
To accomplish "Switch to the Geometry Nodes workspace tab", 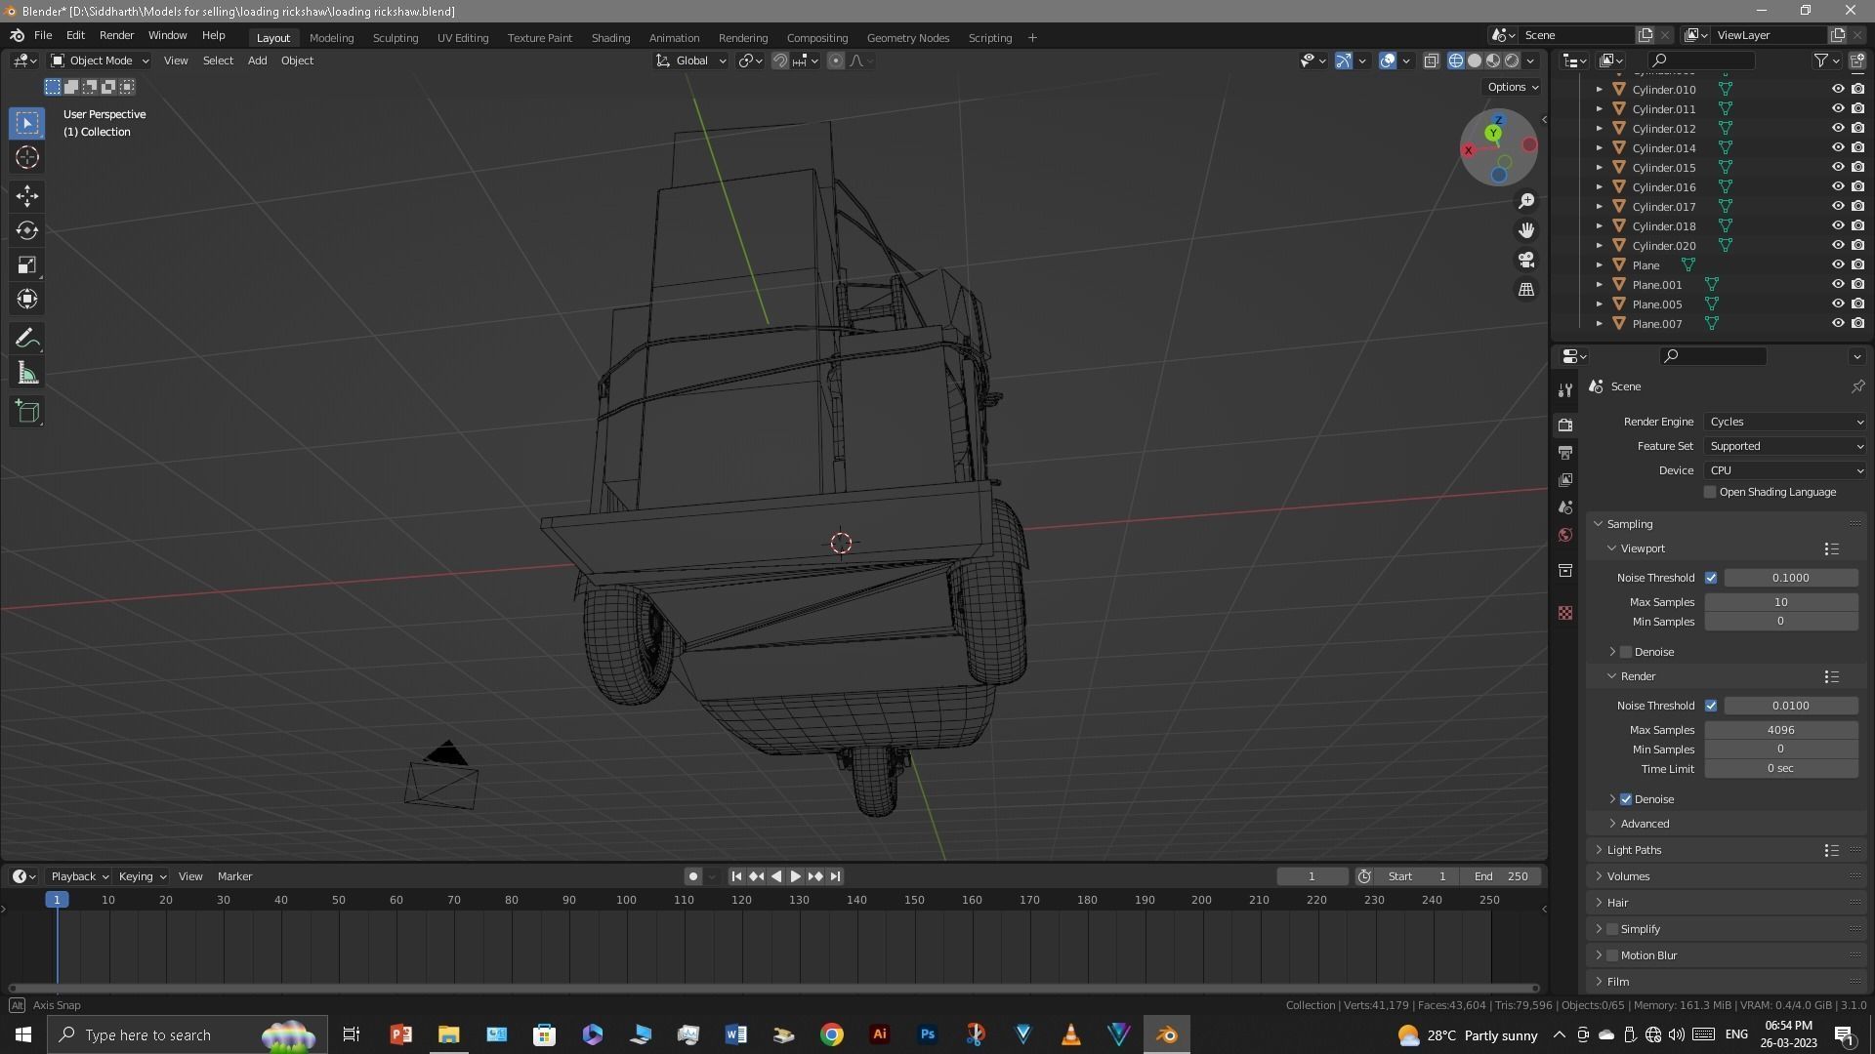I will click(x=907, y=38).
